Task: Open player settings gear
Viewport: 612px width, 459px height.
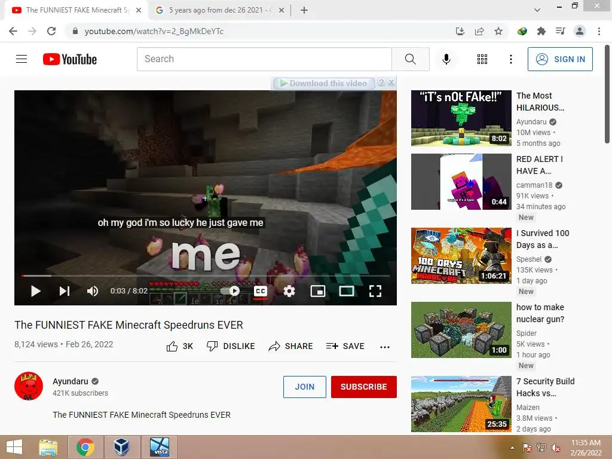Action: [289, 291]
